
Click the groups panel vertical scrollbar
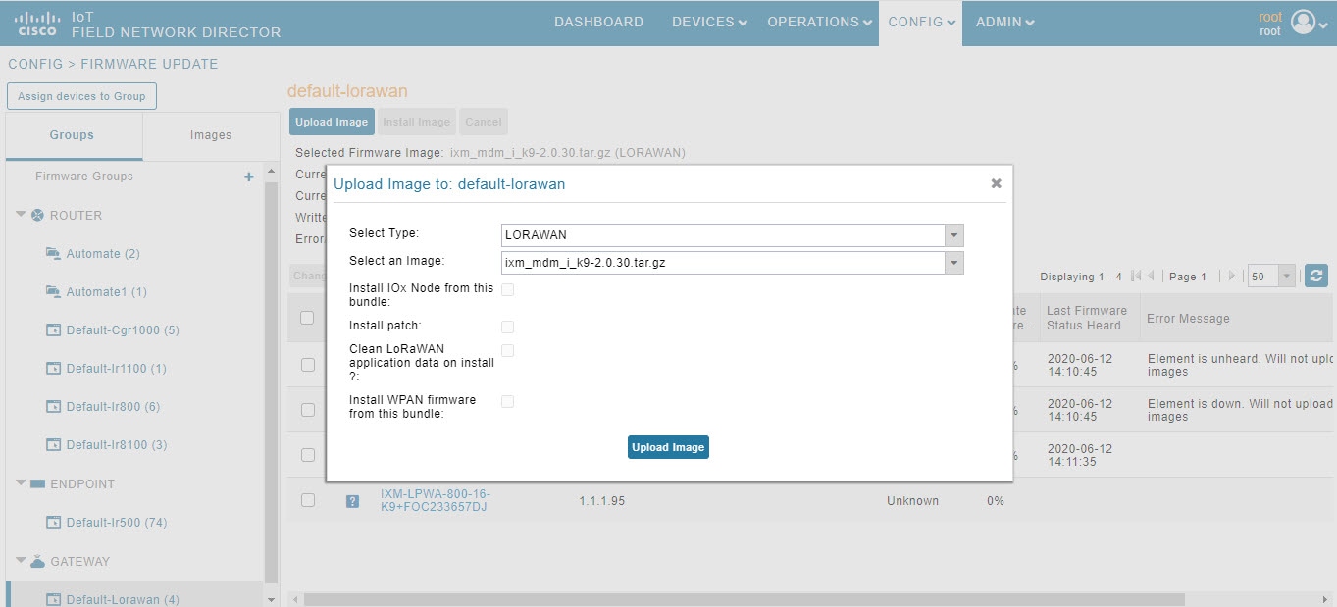pyautogui.click(x=272, y=382)
